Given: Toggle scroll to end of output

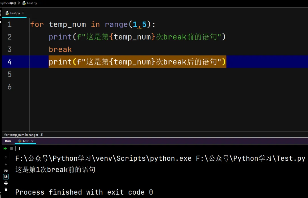Looking at the screenshot, I should pyautogui.click(x=6, y=177).
